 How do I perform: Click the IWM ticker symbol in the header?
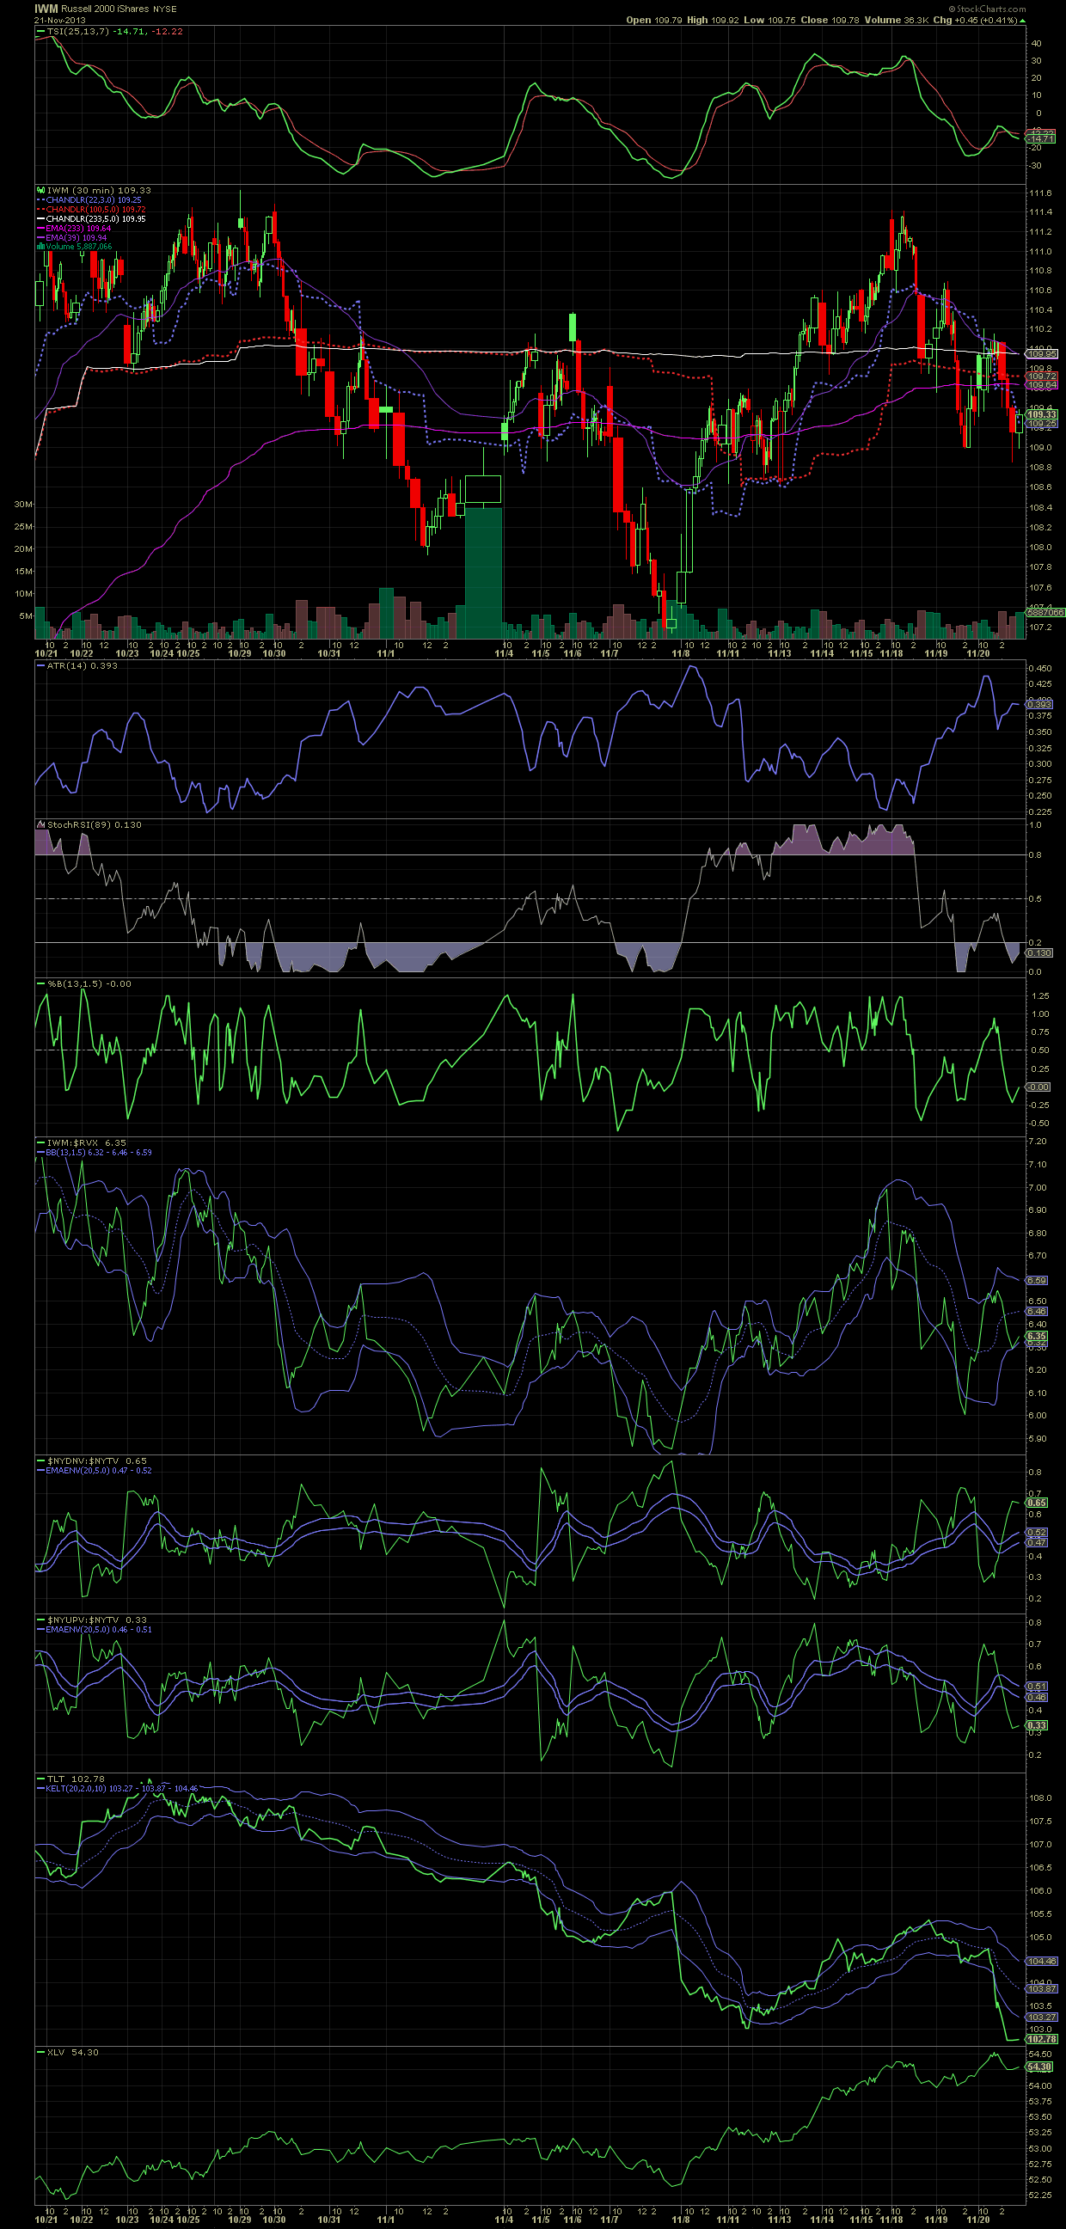(x=46, y=9)
